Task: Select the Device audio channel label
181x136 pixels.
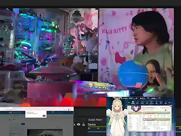Action: click(x=92, y=125)
